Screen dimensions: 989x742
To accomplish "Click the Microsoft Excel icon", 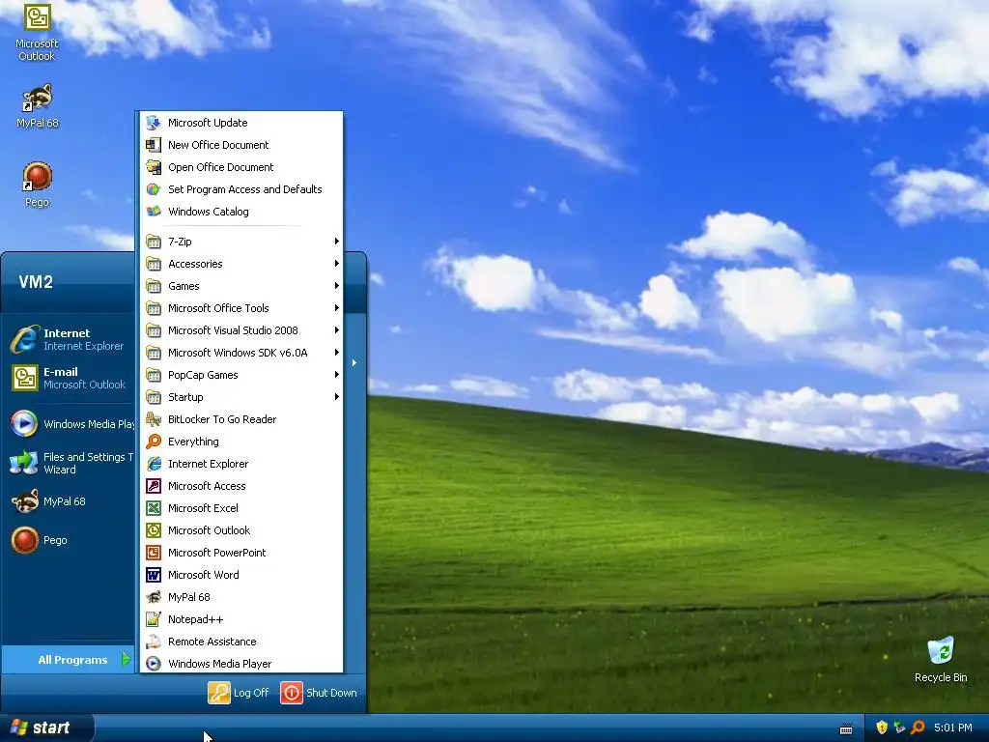I will (154, 508).
